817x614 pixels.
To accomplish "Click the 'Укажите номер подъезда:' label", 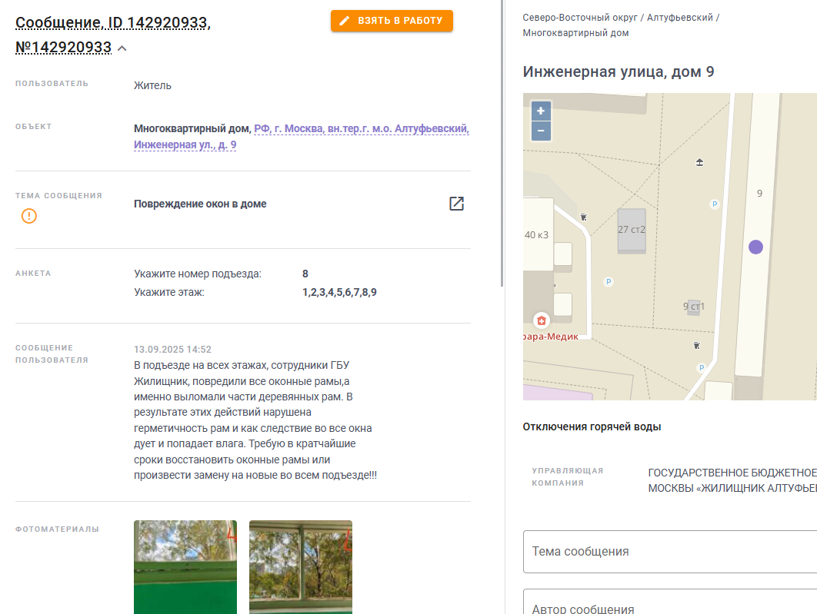I will click(x=198, y=274).
